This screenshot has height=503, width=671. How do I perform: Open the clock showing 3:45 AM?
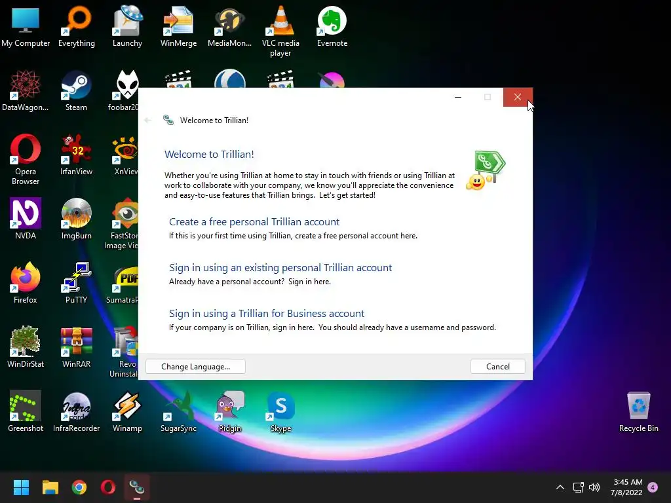(x=626, y=487)
